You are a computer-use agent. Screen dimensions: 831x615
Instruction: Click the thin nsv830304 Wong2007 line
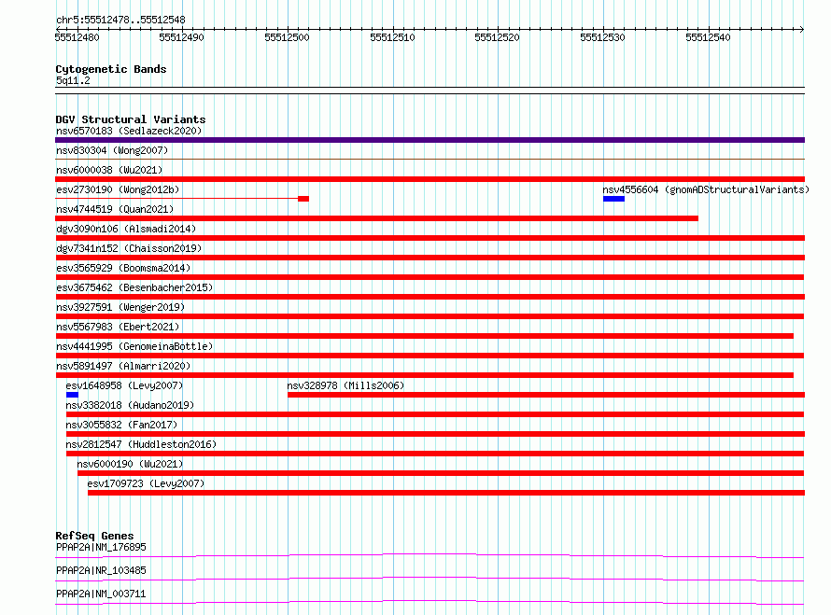[430, 159]
